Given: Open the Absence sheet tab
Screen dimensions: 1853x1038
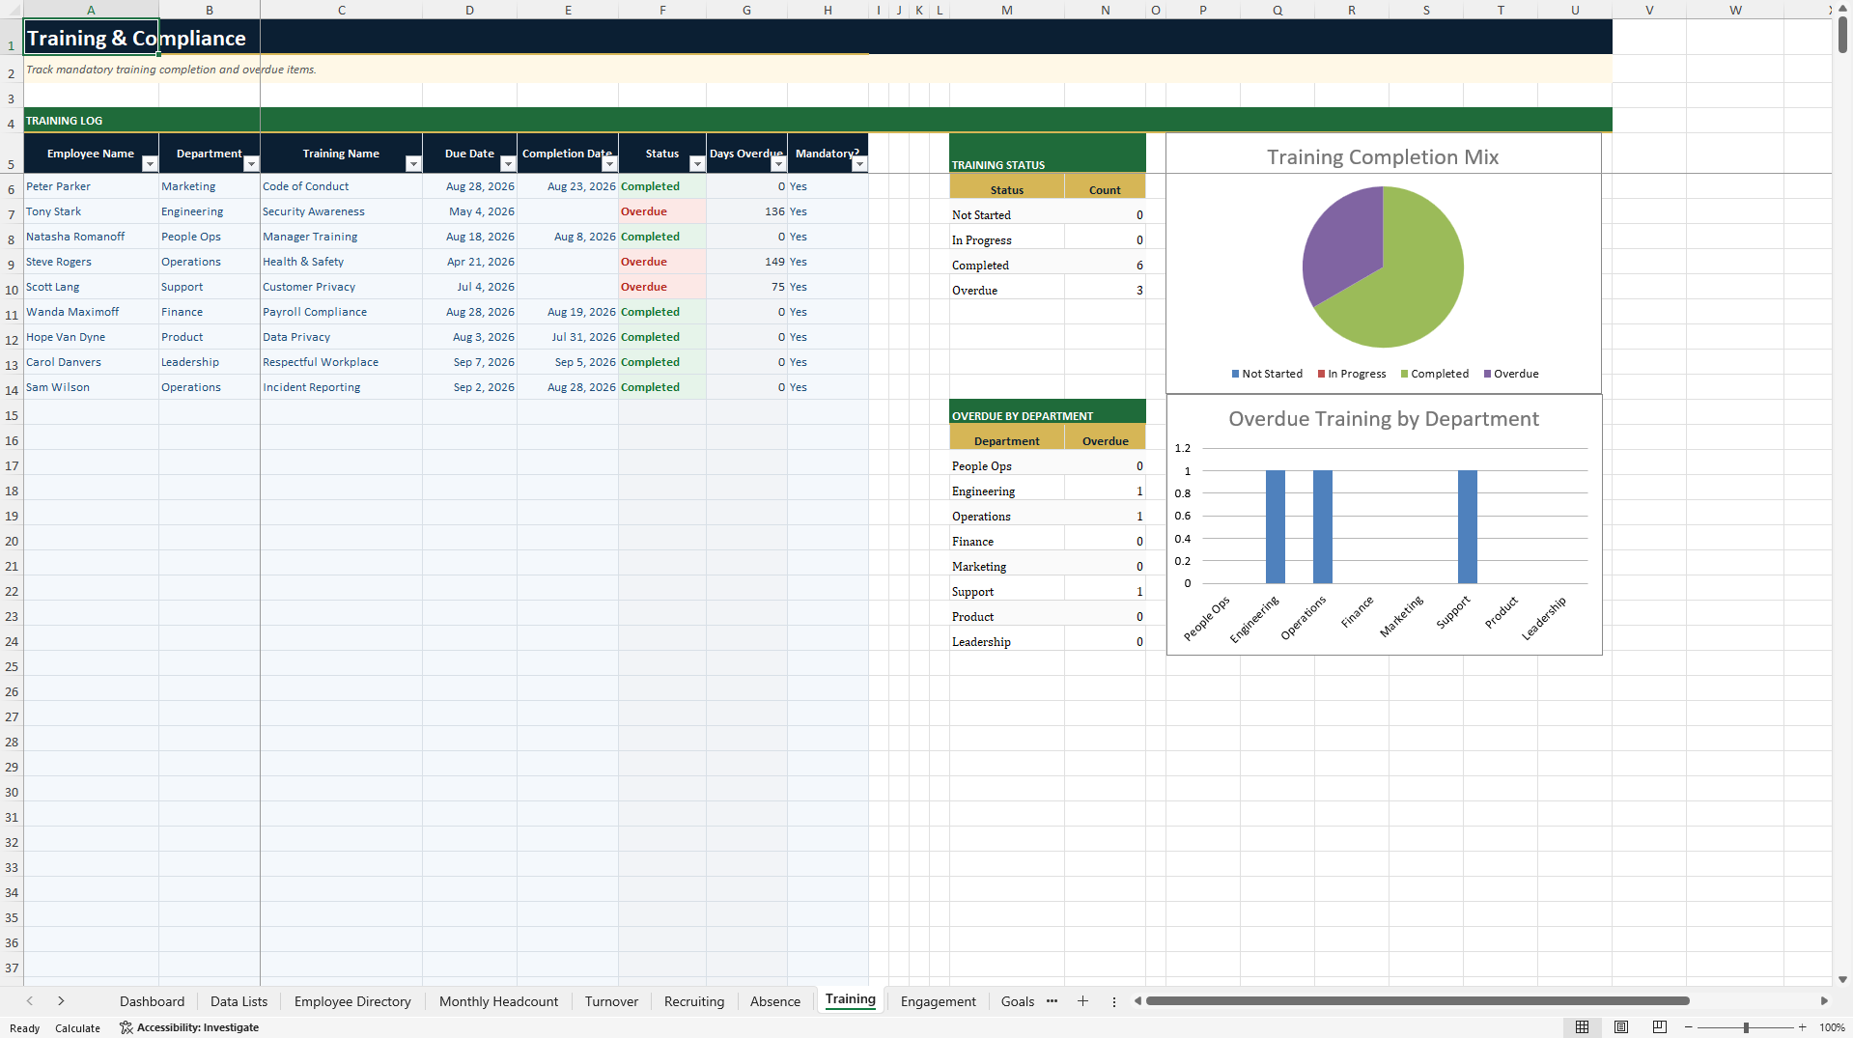Looking at the screenshot, I should [x=775, y=1001].
